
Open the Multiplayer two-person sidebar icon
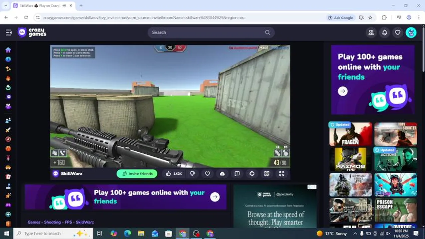pyautogui.click(x=8, y=120)
